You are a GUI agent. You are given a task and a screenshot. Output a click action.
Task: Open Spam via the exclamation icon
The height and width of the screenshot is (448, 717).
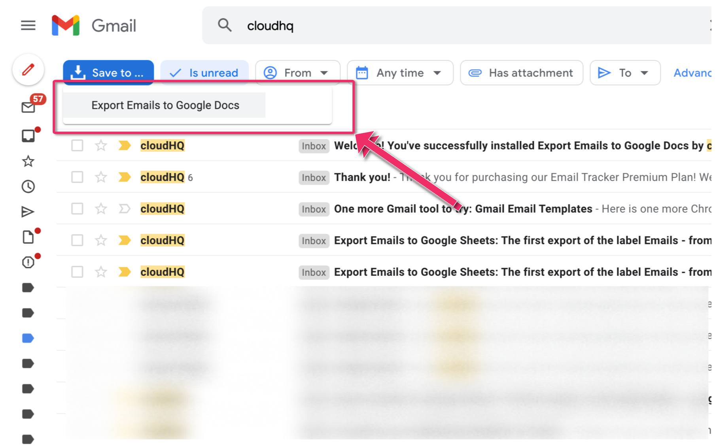click(x=28, y=262)
